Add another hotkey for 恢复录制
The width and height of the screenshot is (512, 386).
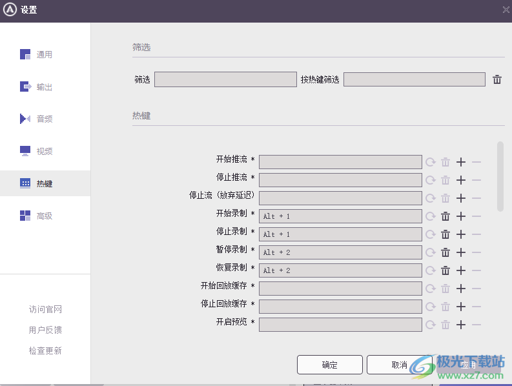[461, 270]
